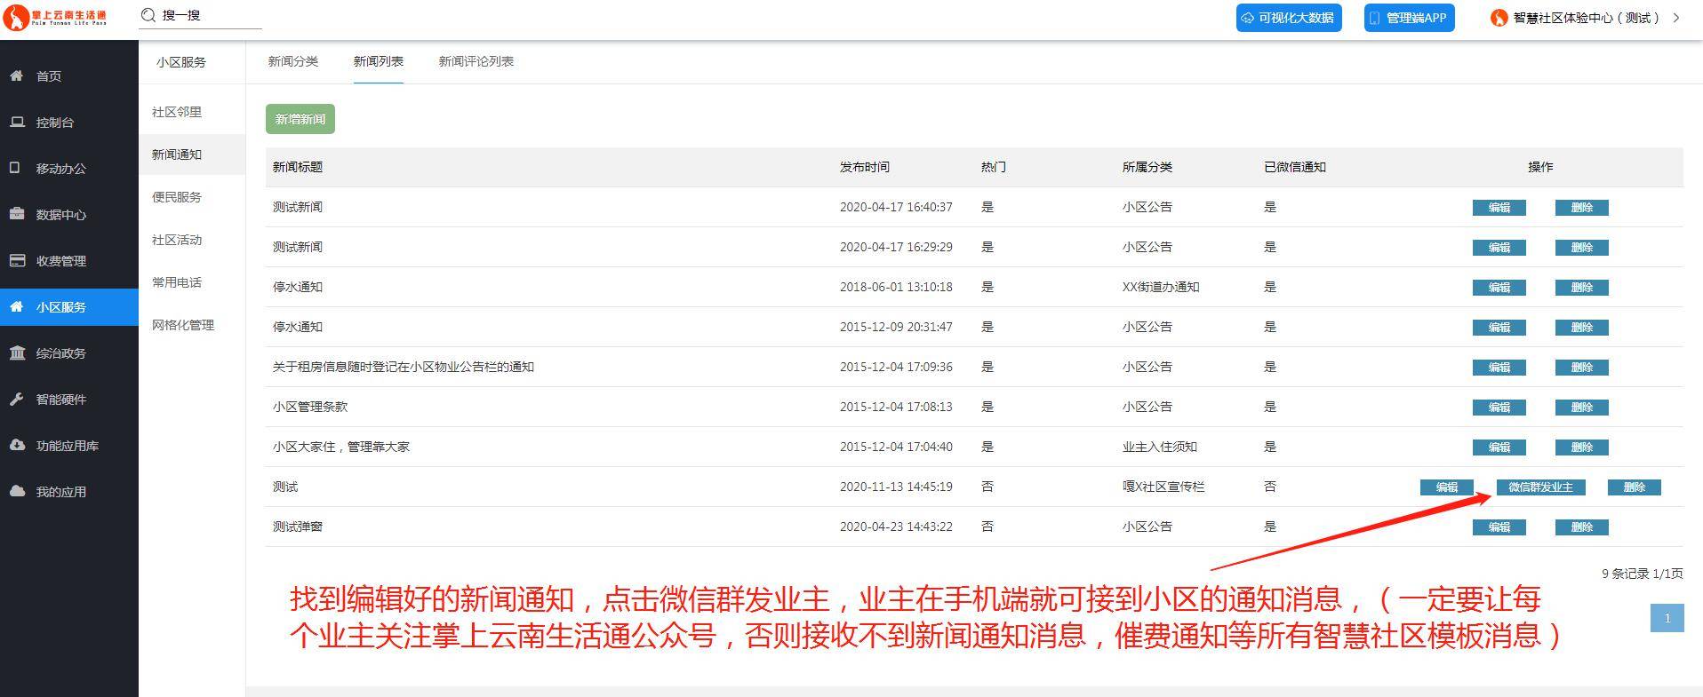Click 微信群发业主 for the 测试 news row
Viewport: 1703px width, 697px height.
click(x=1540, y=487)
